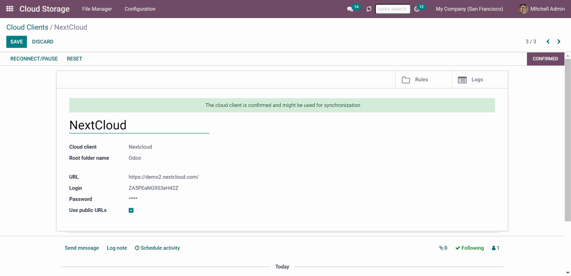This screenshot has height=276, width=571.
Task: Save the NextCloud record
Action: (17, 41)
